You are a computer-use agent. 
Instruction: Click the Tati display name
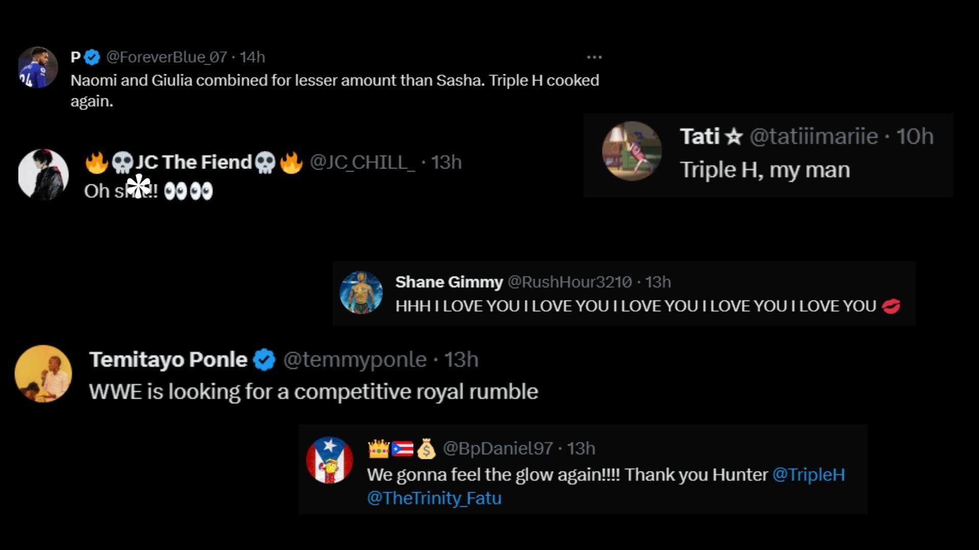click(700, 136)
